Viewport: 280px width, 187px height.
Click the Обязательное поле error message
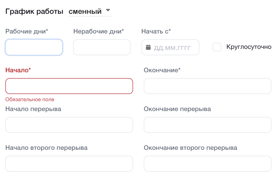pyautogui.click(x=30, y=100)
